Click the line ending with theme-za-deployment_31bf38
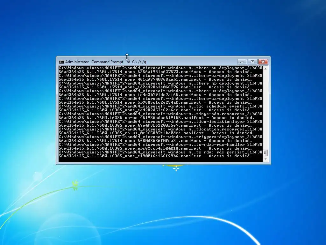326x245 pixels. click(160, 99)
